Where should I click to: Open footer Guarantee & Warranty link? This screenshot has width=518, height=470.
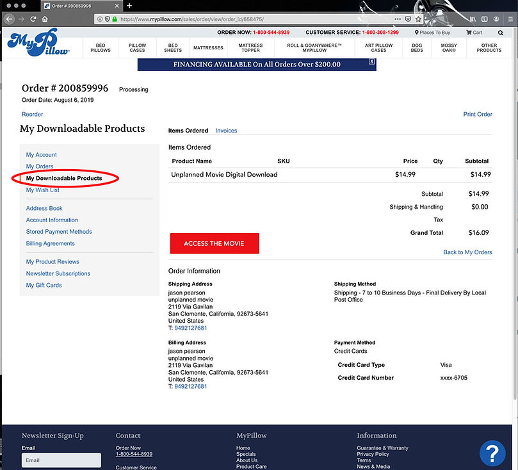(382, 448)
